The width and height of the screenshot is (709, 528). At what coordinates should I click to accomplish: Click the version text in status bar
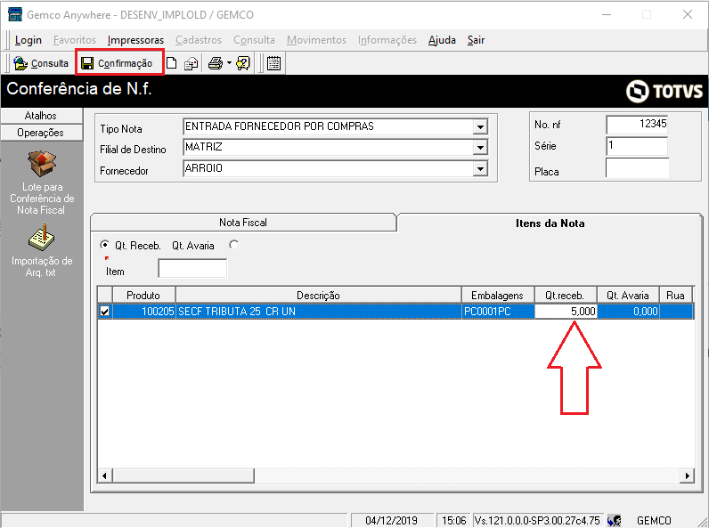click(x=537, y=521)
